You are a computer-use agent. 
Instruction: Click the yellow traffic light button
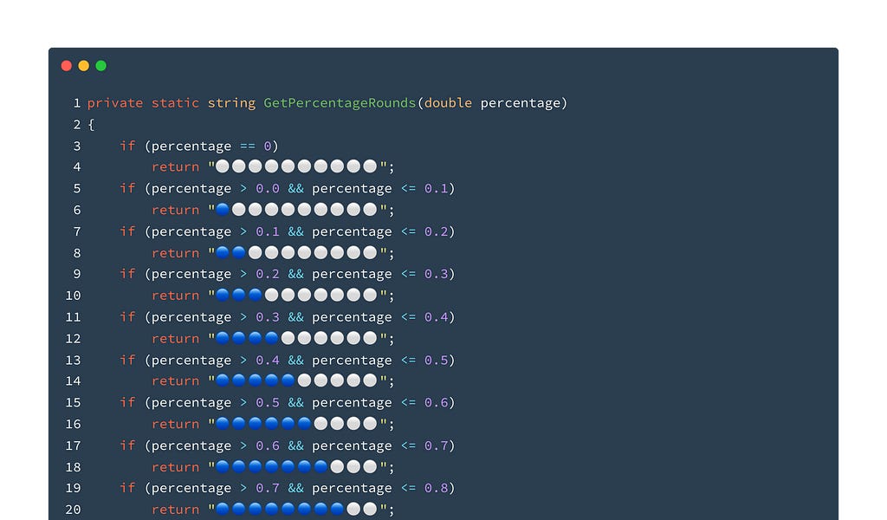click(x=83, y=65)
